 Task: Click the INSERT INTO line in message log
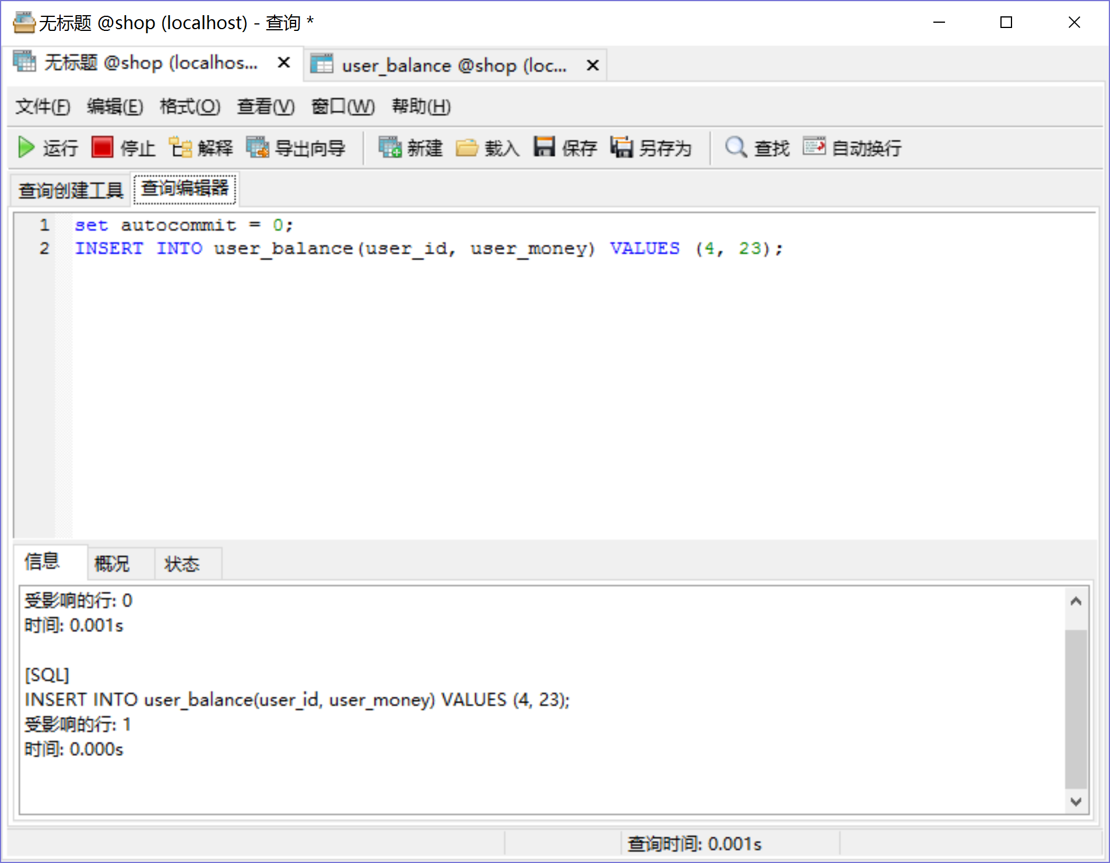point(297,700)
